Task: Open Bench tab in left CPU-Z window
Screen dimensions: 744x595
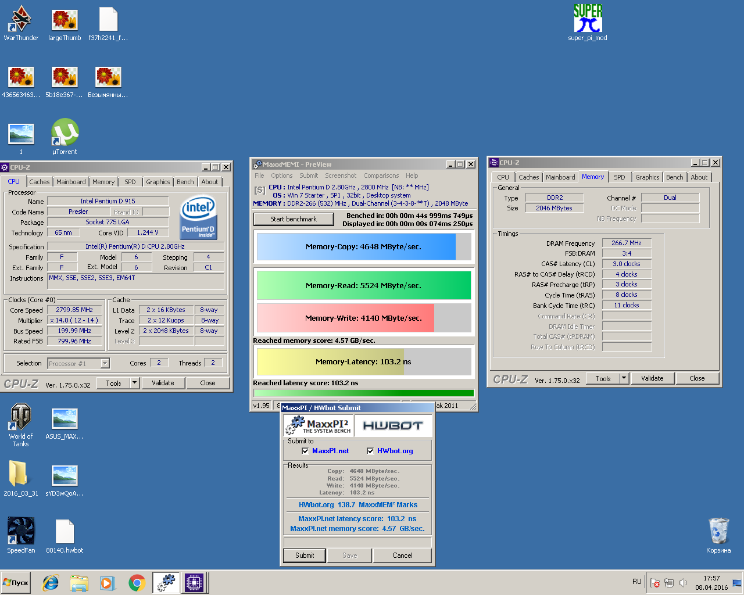Action: pyautogui.click(x=185, y=182)
